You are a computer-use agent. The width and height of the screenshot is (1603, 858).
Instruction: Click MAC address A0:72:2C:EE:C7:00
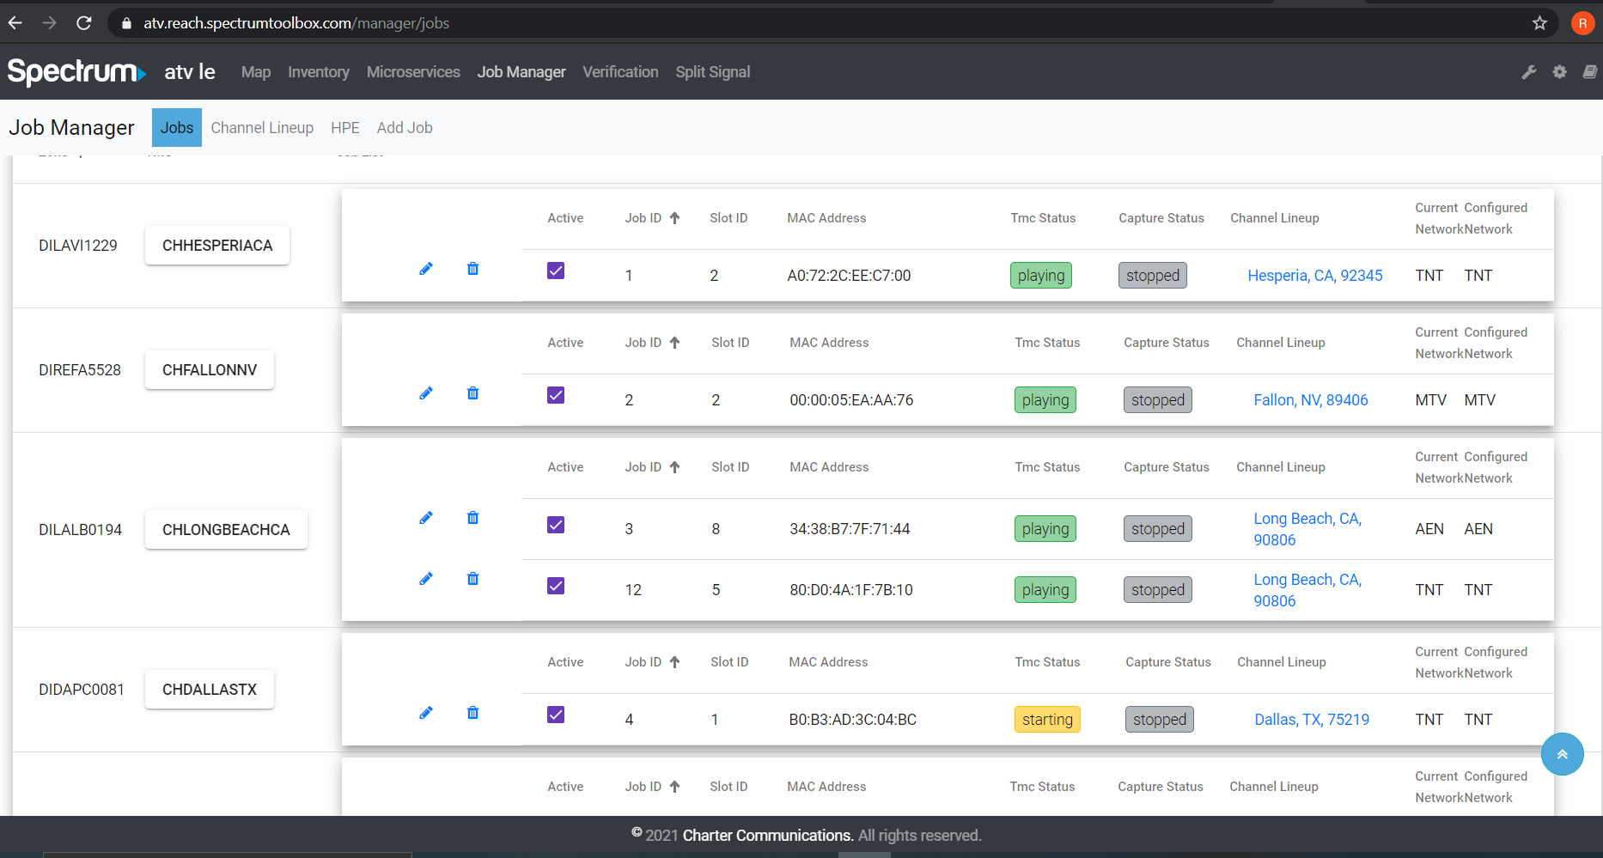849,276
